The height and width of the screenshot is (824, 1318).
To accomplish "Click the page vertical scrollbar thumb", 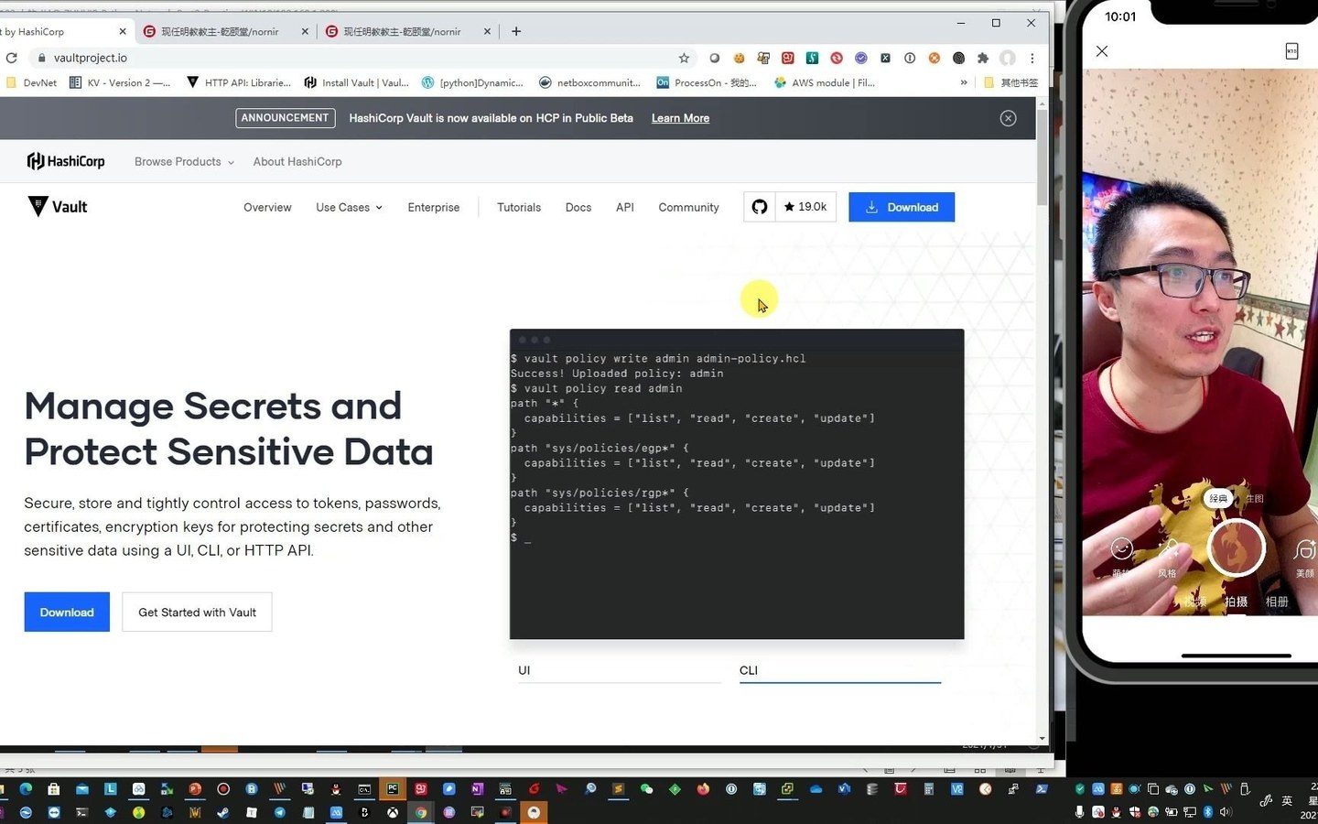I will point(1042,157).
